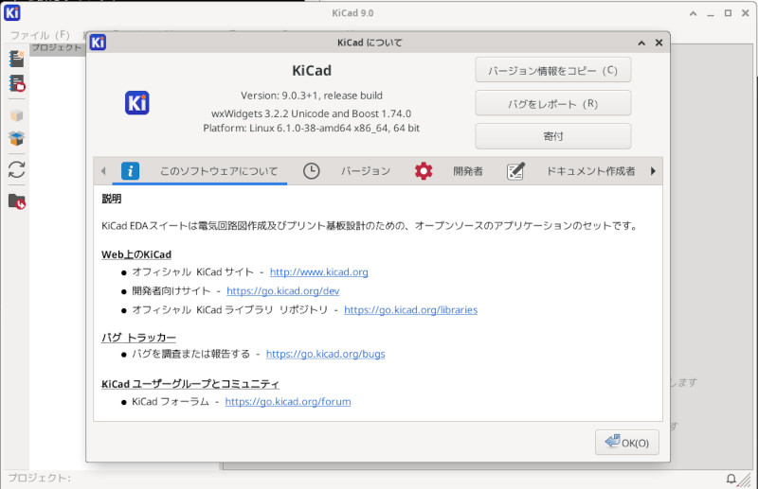Click バージョン情報をコピー (C) button
The image size is (758, 489).
[x=553, y=71]
